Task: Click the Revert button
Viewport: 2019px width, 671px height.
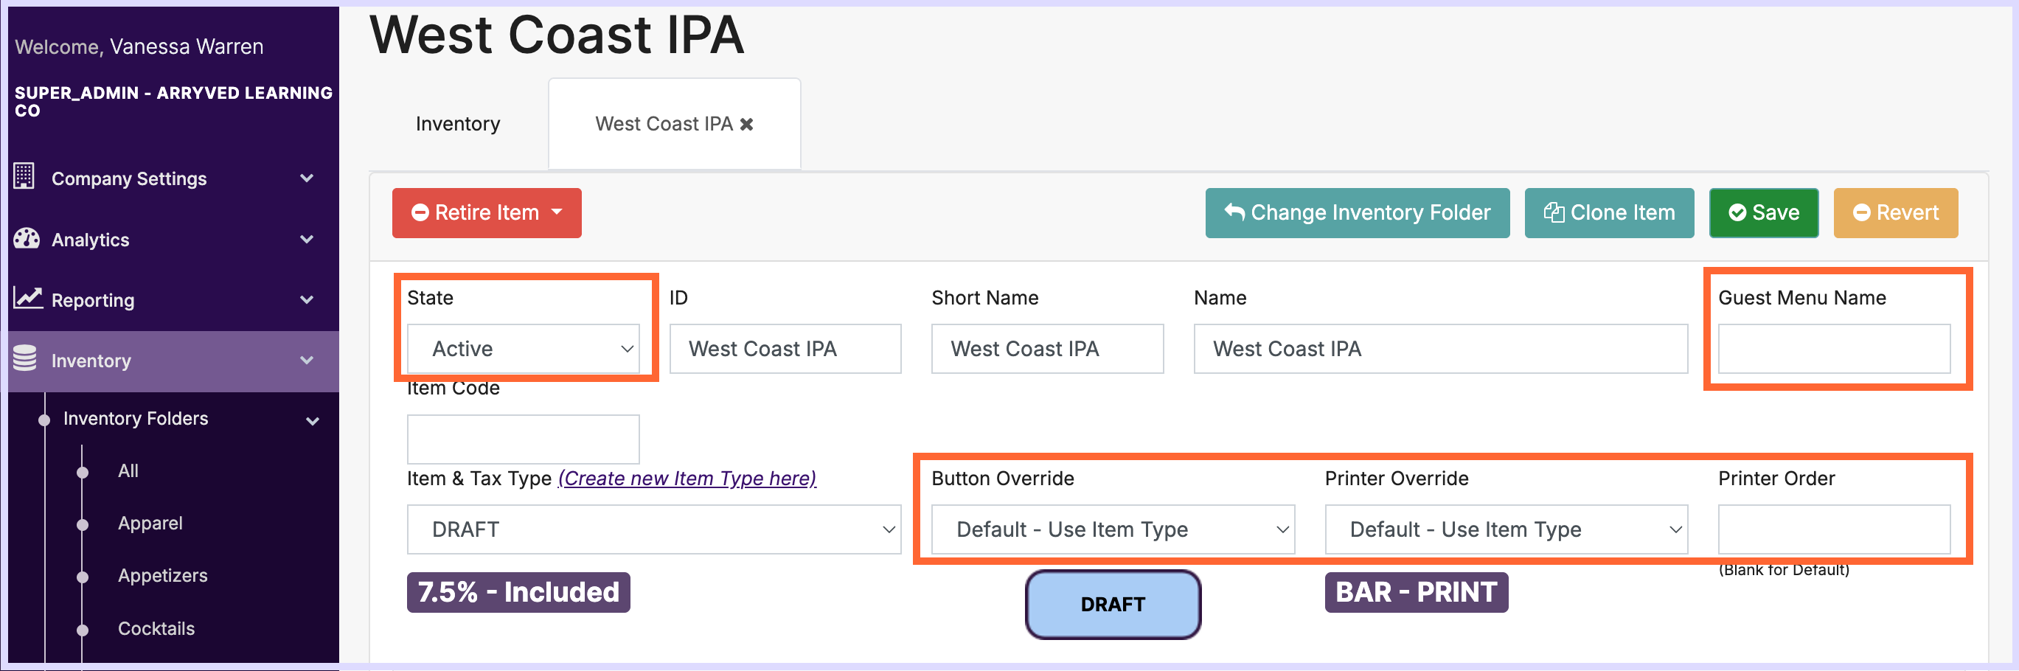Action: 1895,212
